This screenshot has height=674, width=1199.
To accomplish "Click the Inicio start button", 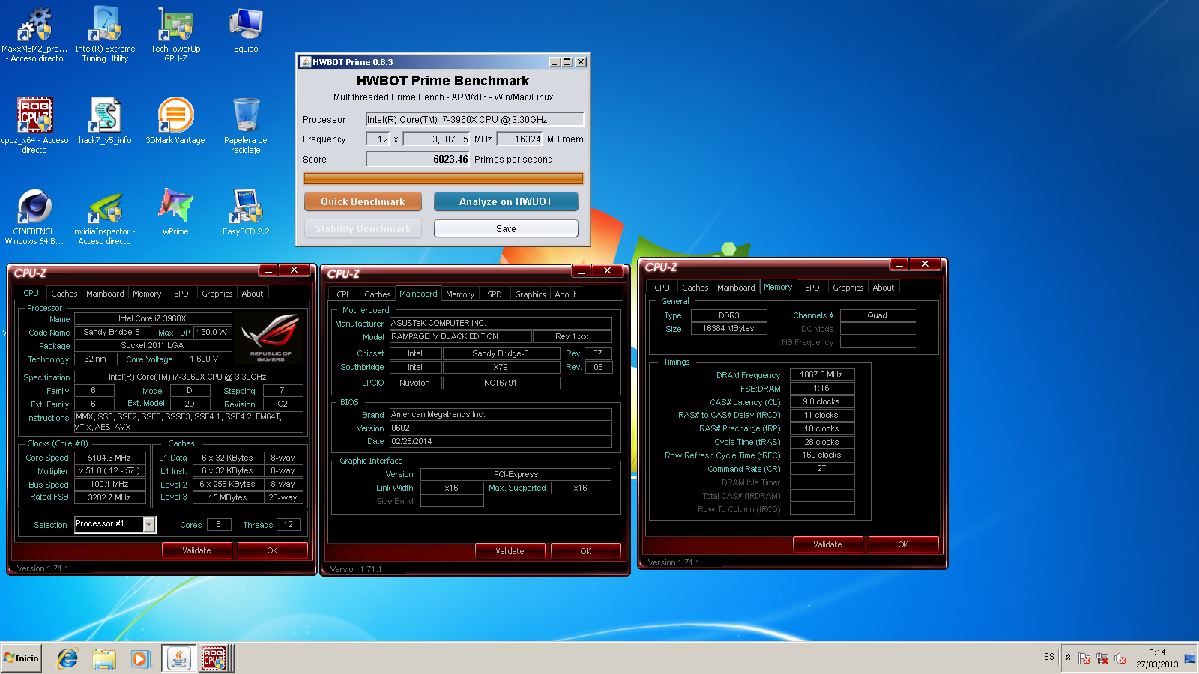I will point(22,658).
